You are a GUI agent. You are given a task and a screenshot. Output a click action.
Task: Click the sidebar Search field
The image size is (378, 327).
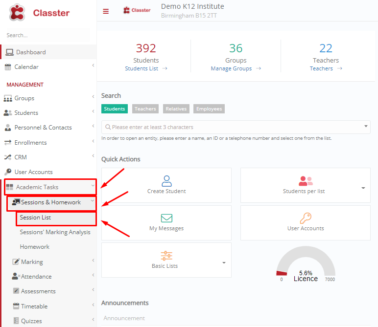48,35
